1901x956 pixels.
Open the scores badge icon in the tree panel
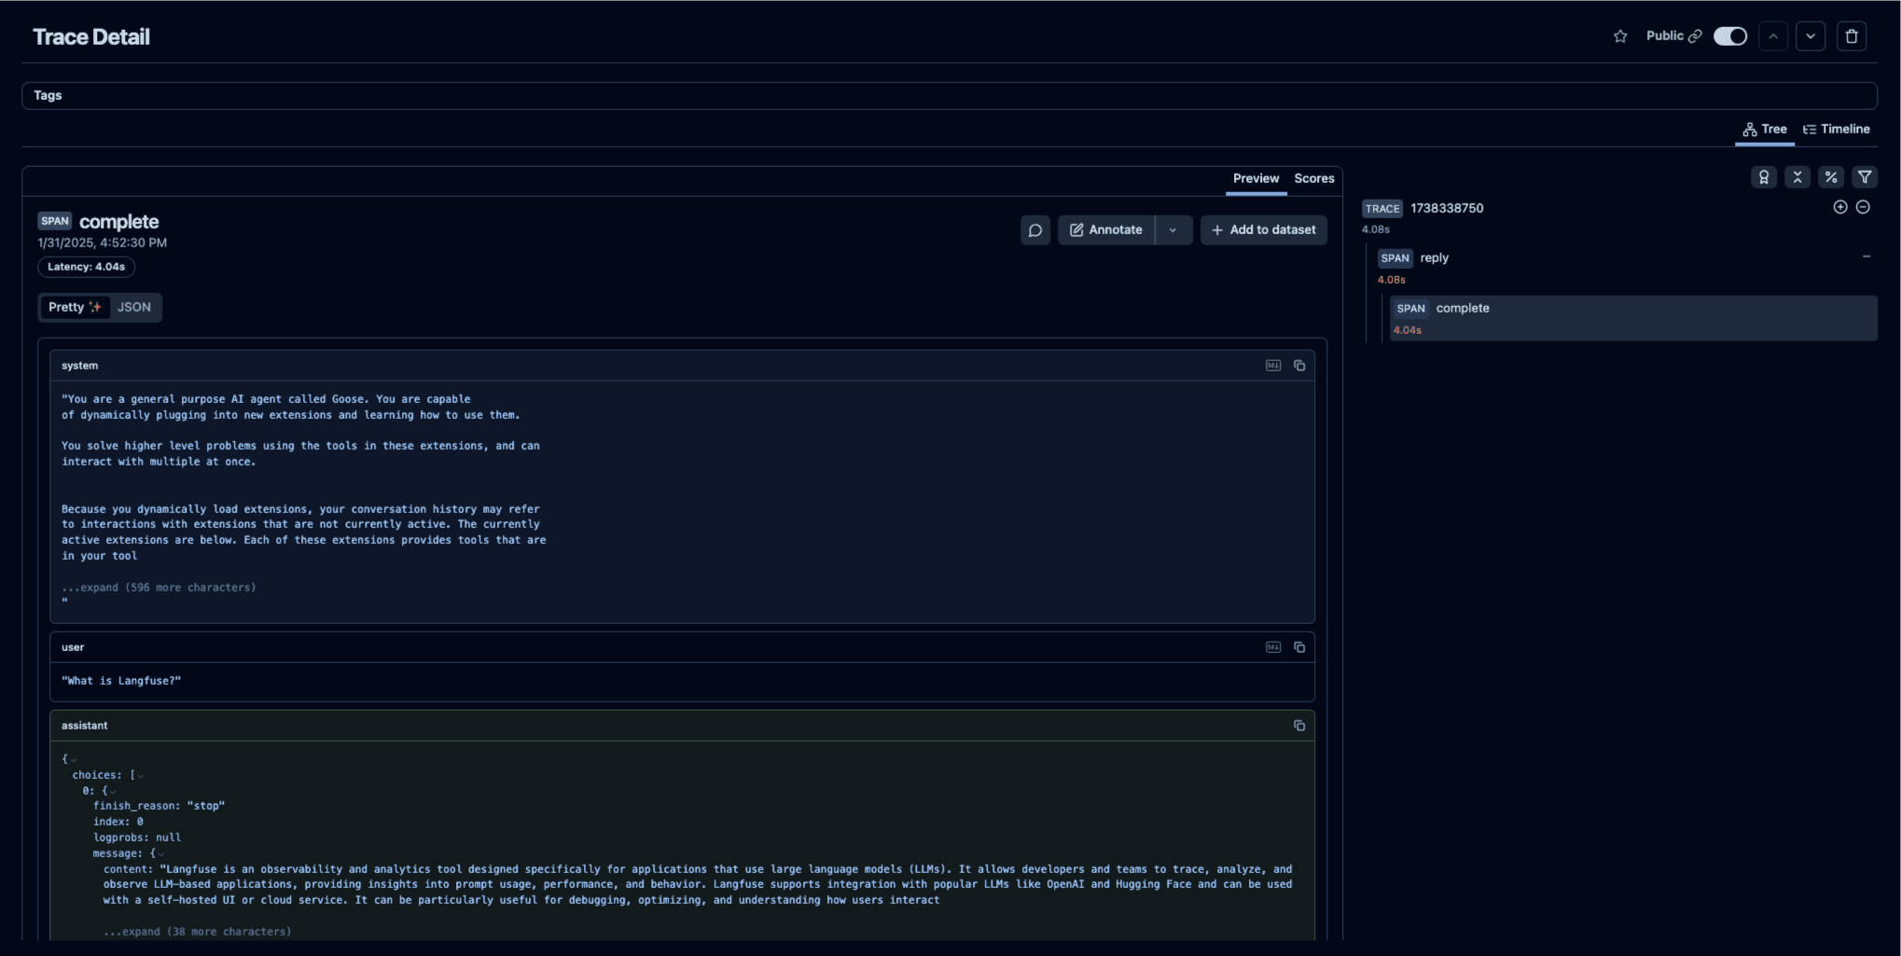[1764, 176]
